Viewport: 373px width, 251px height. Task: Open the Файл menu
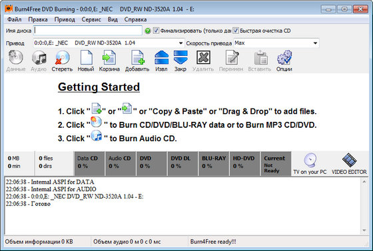tap(14, 19)
